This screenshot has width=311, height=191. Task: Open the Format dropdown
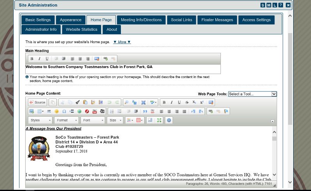(66, 120)
